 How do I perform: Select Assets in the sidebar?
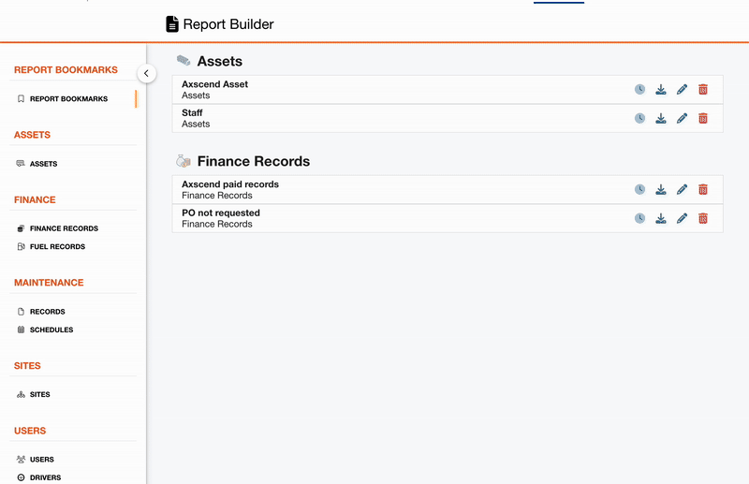pyautogui.click(x=43, y=164)
